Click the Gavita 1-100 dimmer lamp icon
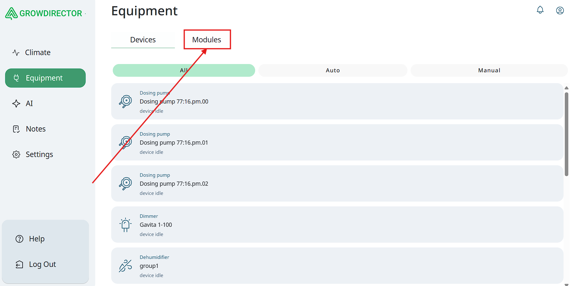582x286 pixels. (126, 225)
